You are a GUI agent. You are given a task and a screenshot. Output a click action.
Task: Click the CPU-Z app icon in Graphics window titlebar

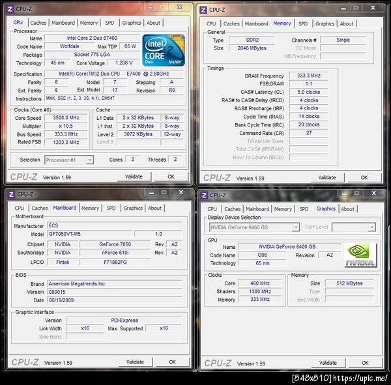(x=204, y=195)
